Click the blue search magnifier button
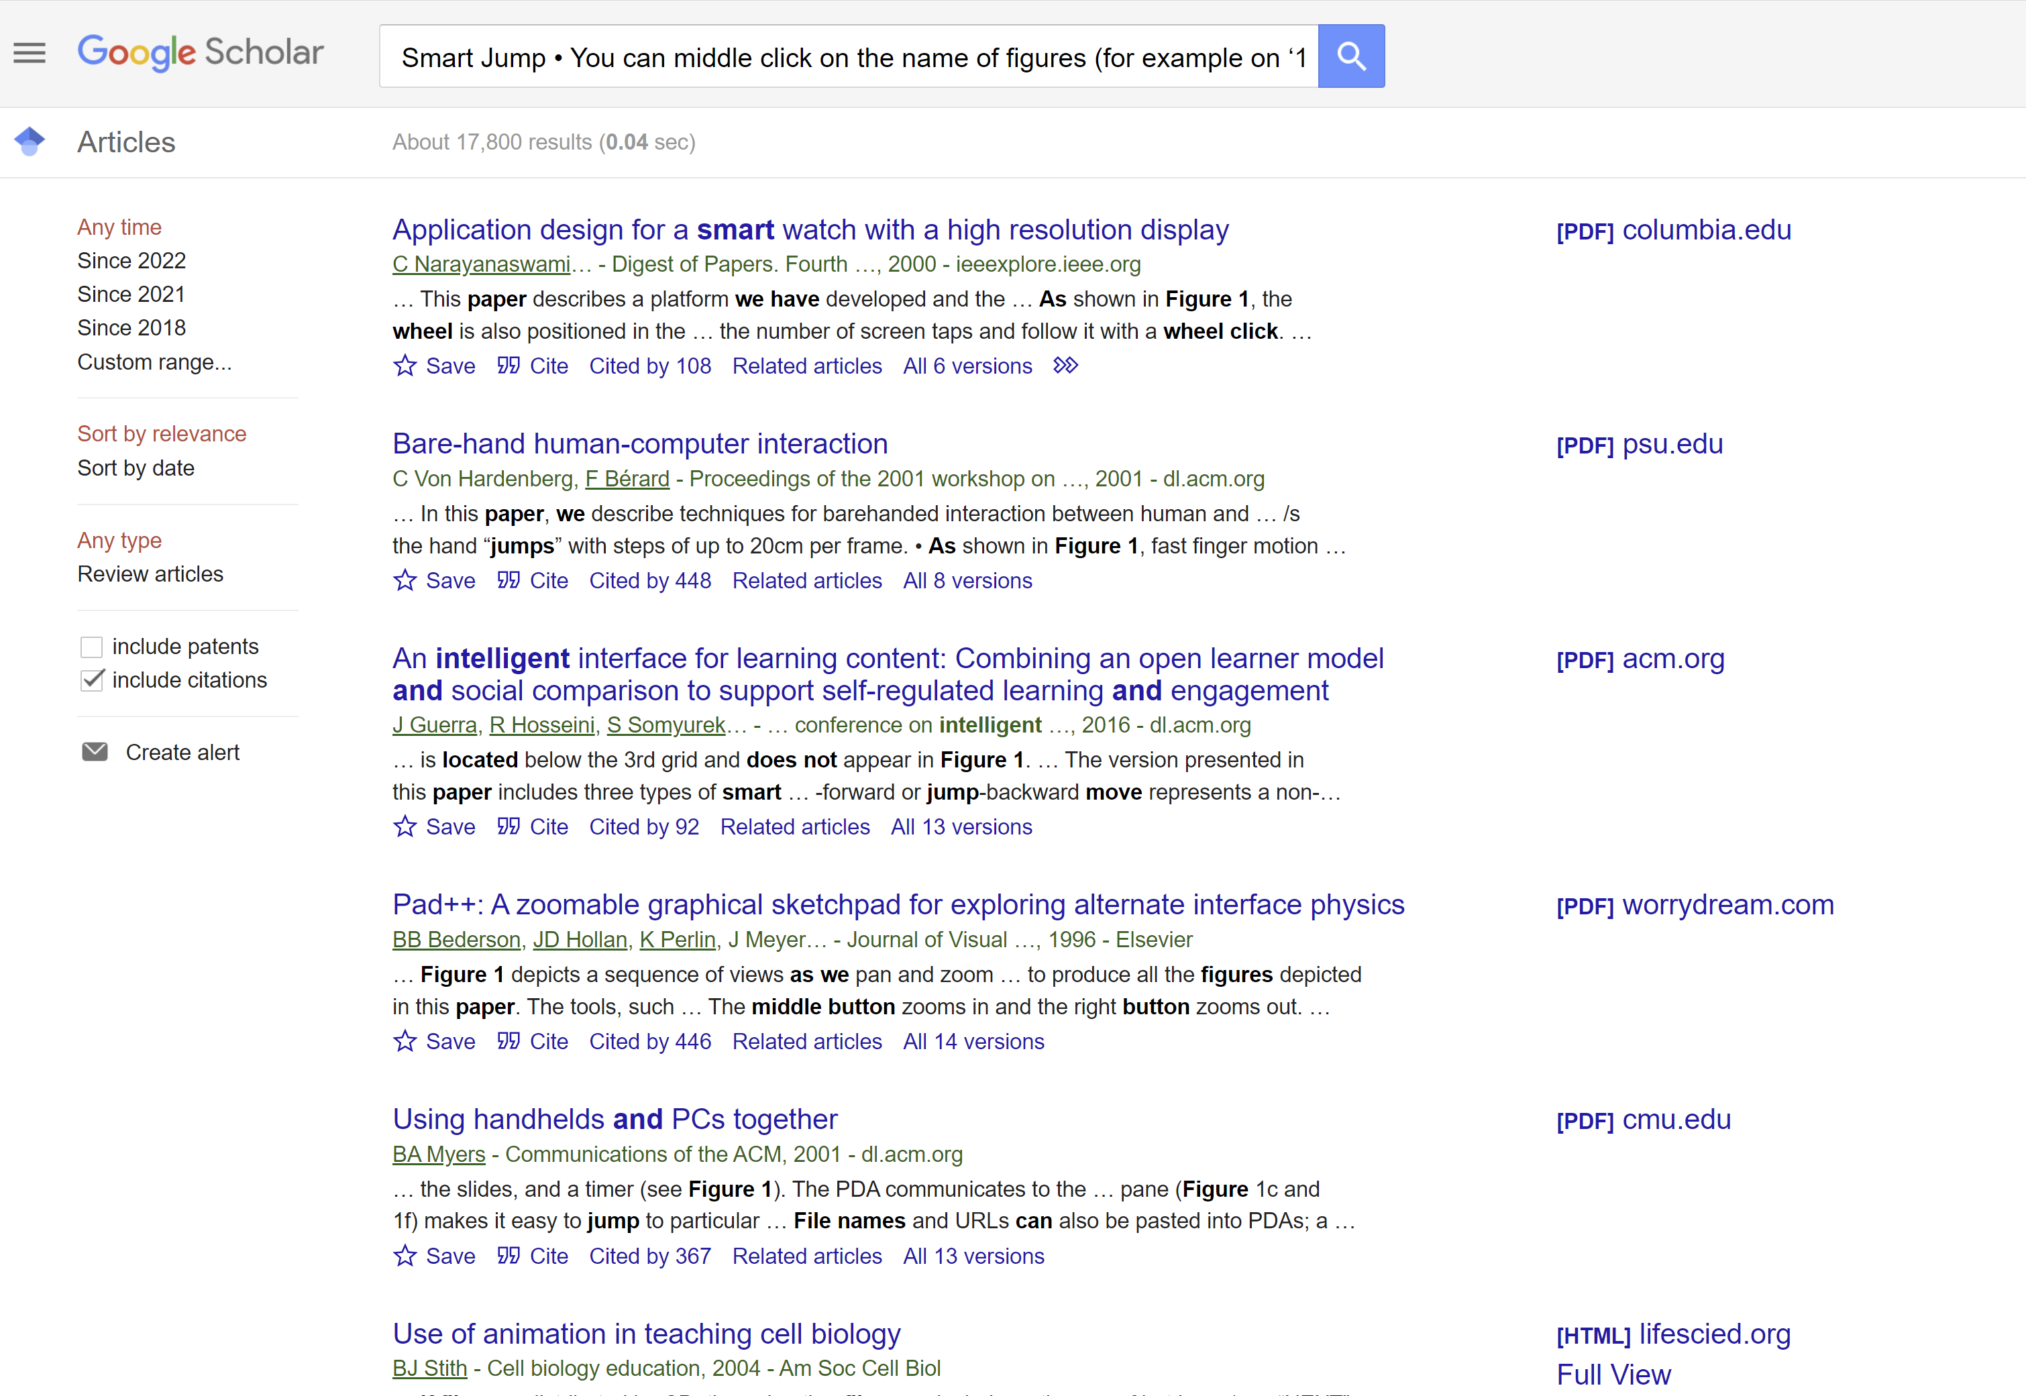 [1350, 56]
